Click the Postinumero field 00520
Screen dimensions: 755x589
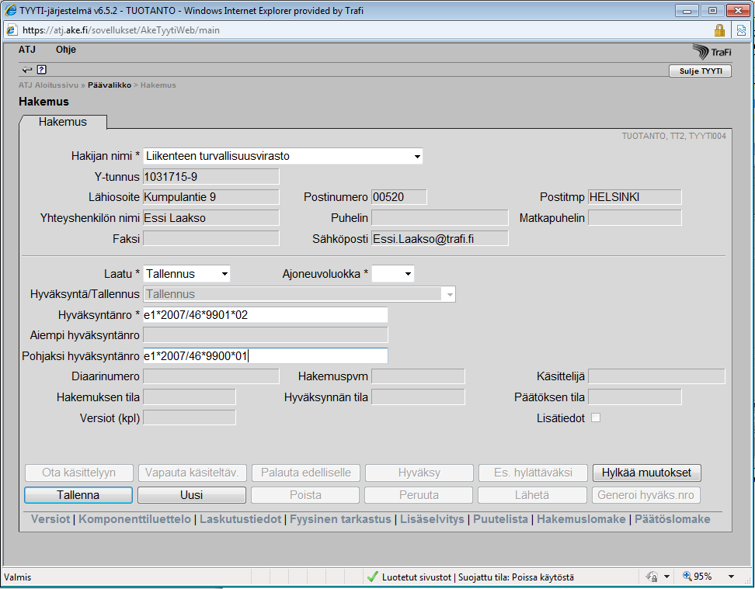click(399, 197)
